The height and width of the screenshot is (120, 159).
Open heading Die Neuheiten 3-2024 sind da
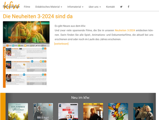38,16
